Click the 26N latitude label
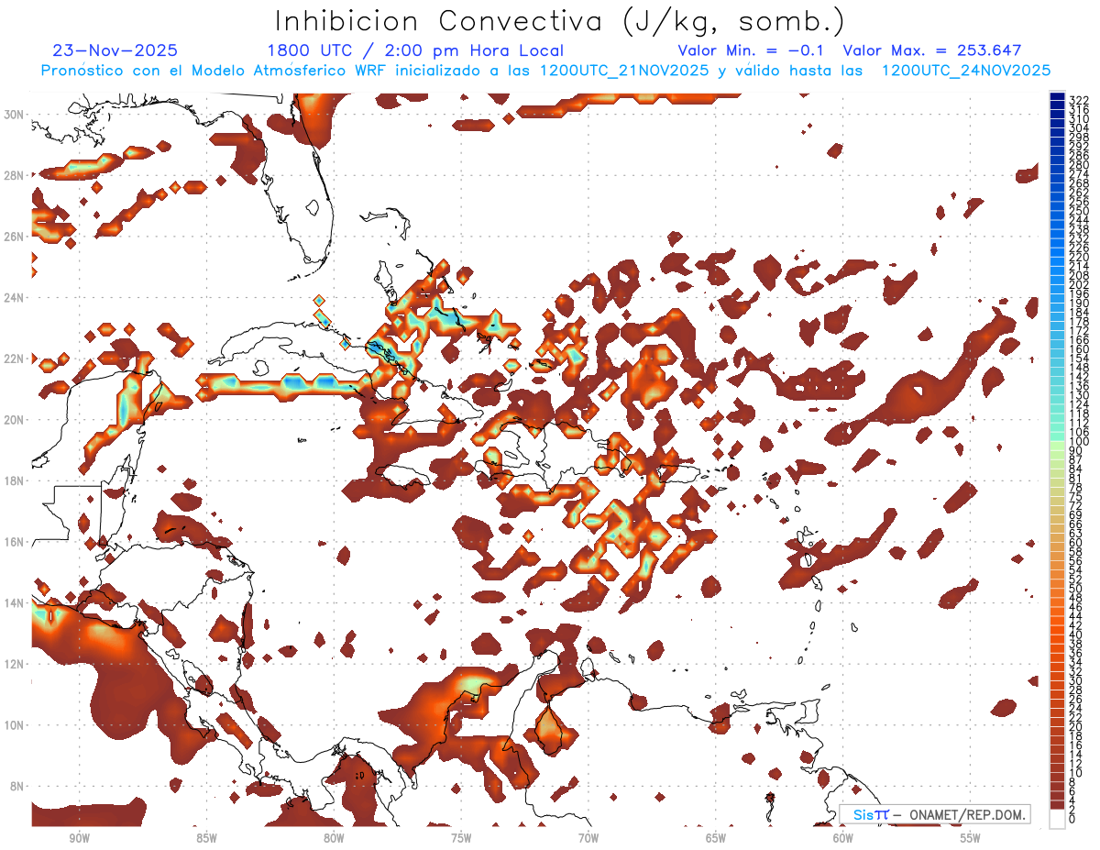Viewport: 1100px width, 850px height. coord(14,236)
